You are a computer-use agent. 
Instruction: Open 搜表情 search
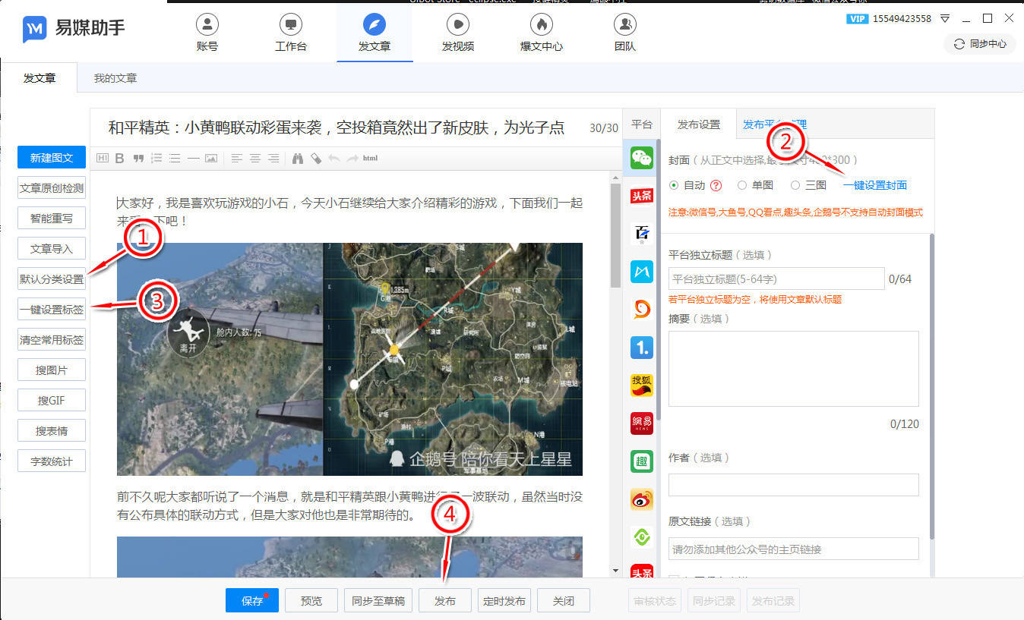click(52, 431)
